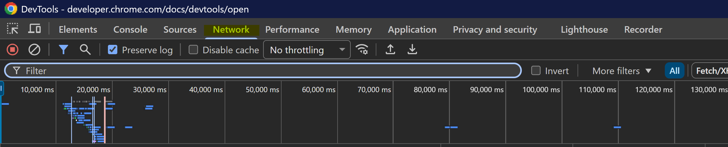Viewport: 728px width, 147px height.
Task: Open the network search magnifier
Action: (85, 50)
